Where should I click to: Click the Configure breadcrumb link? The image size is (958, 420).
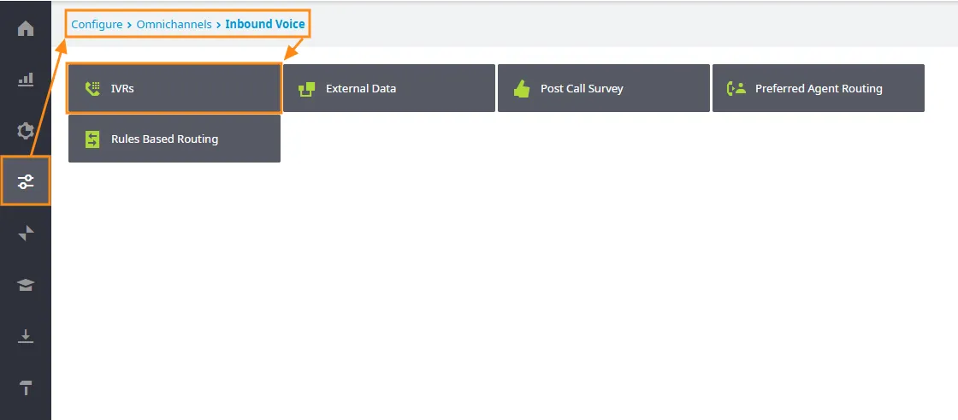97,25
